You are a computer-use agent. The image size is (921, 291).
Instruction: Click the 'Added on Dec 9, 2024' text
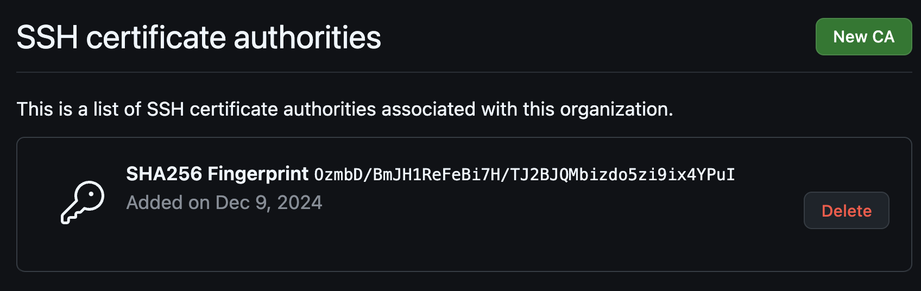pyautogui.click(x=224, y=203)
